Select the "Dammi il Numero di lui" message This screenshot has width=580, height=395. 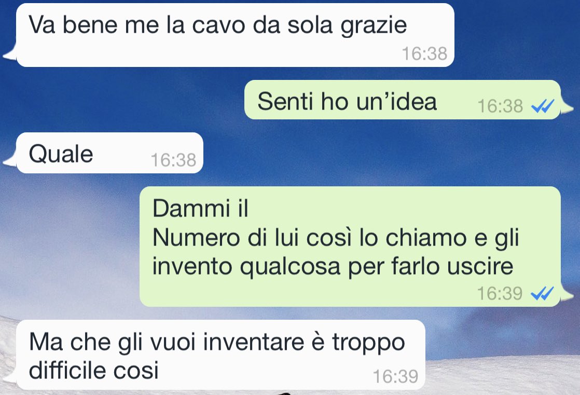(x=350, y=247)
